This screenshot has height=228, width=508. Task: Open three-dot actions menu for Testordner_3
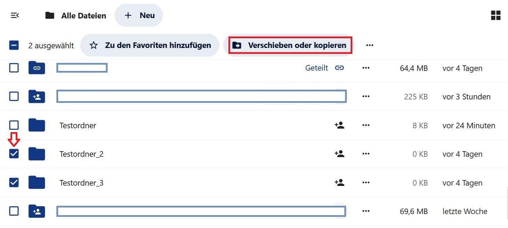(x=366, y=182)
